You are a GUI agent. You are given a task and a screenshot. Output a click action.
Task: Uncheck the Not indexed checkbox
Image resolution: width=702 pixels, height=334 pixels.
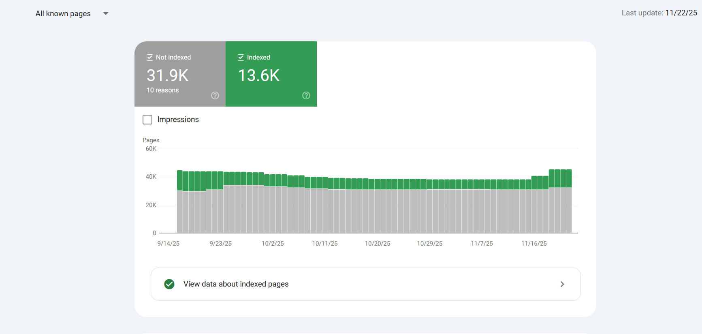coord(150,58)
